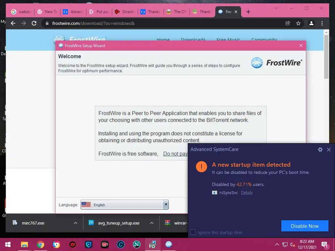This screenshot has height=251, width=335.
Task: Open the notification center icon
Action: pyautogui.click(x=325, y=244)
